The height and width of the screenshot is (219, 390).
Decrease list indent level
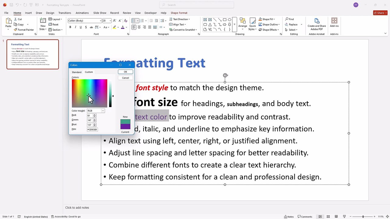tap(151, 21)
